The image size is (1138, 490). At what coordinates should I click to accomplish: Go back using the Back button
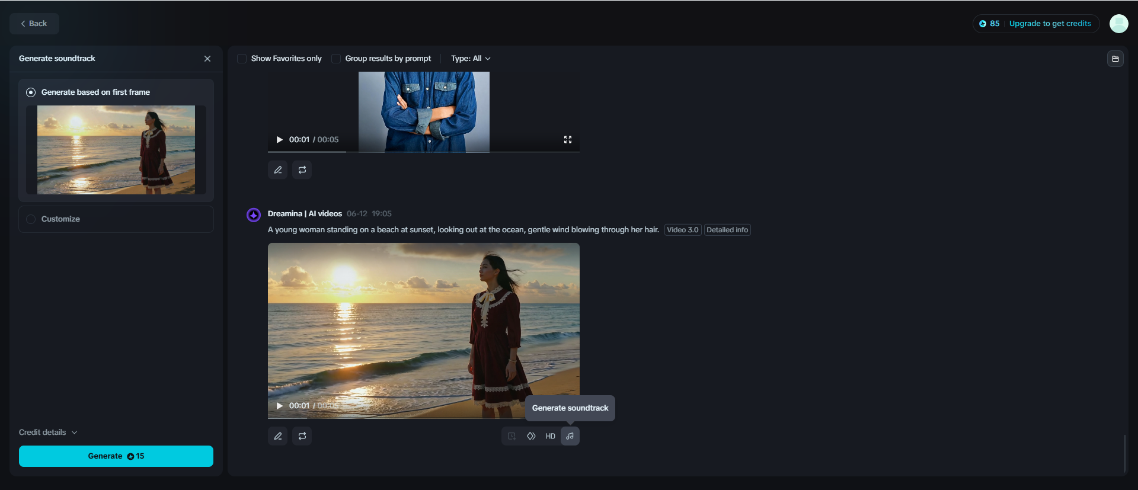pos(34,24)
